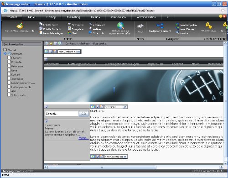Switch to the Marketing tab

pyautogui.click(x=73, y=17)
